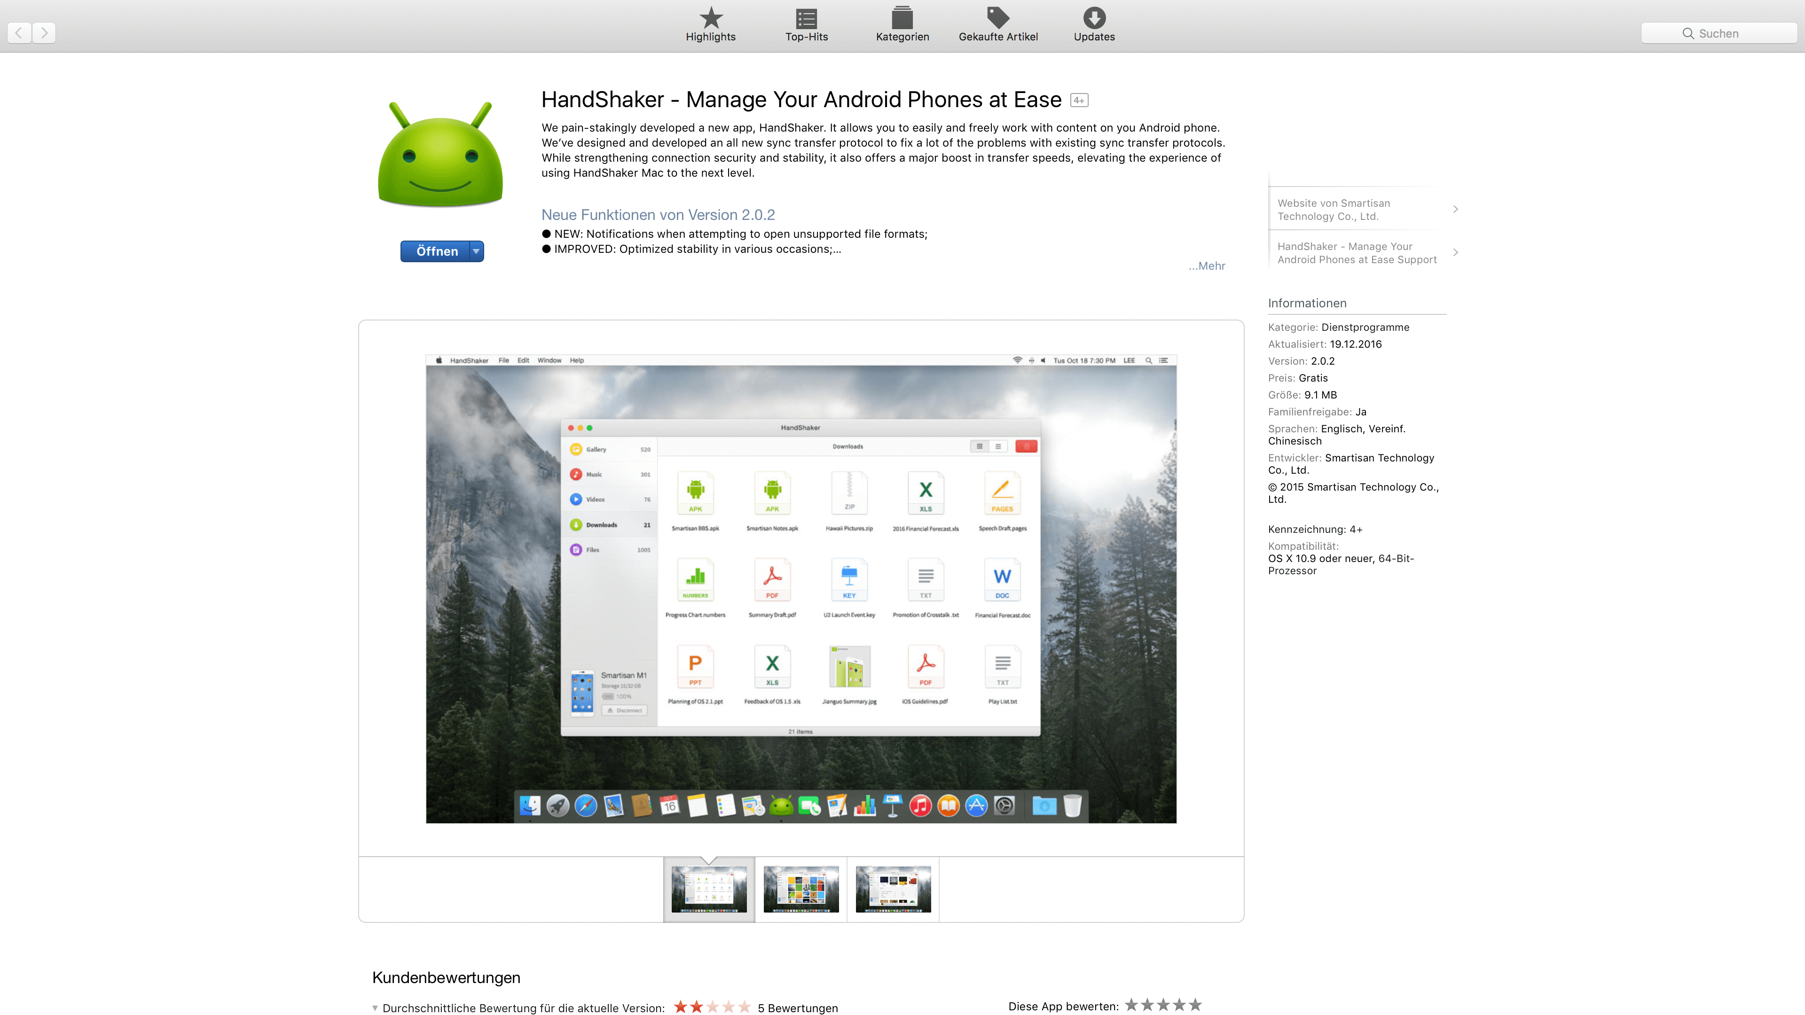Click the large screenshot preview image
The image size is (1805, 1015).
(801, 588)
